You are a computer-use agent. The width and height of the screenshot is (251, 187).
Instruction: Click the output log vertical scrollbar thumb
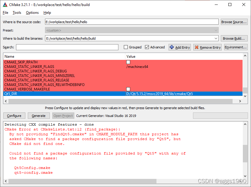pyautogui.click(x=245, y=154)
